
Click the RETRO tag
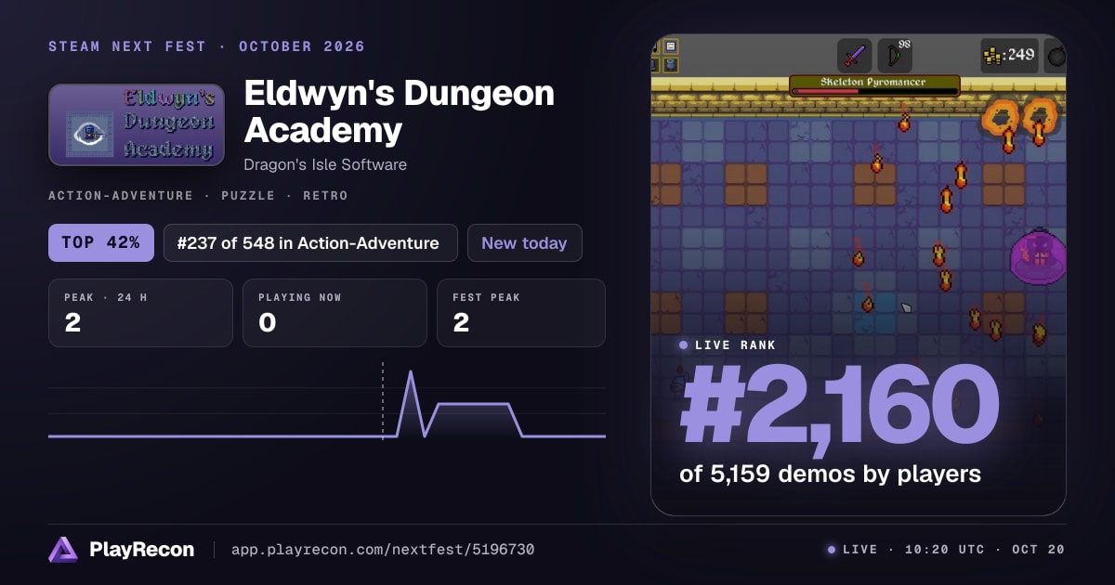pos(325,196)
